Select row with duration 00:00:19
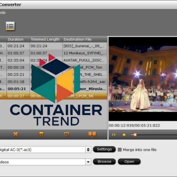 coord(53,67)
